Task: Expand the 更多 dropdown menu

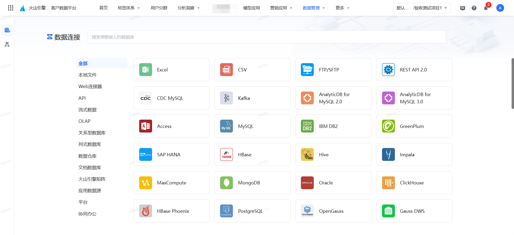Action: point(342,8)
